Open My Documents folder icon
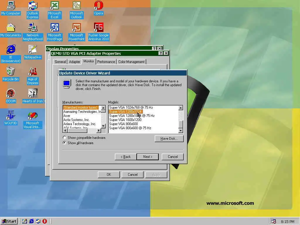Image resolution: width=300 pixels, height=225 pixels. coord(11,30)
